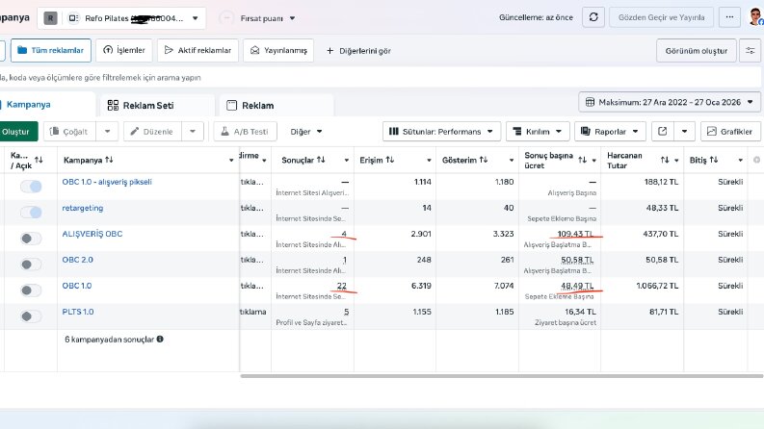Open the Diğer dropdown menu

(x=306, y=132)
